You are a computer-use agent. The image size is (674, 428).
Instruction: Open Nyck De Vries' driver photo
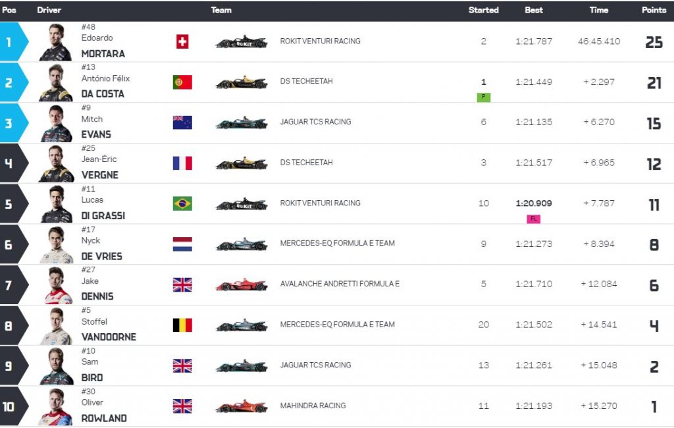coord(57,244)
